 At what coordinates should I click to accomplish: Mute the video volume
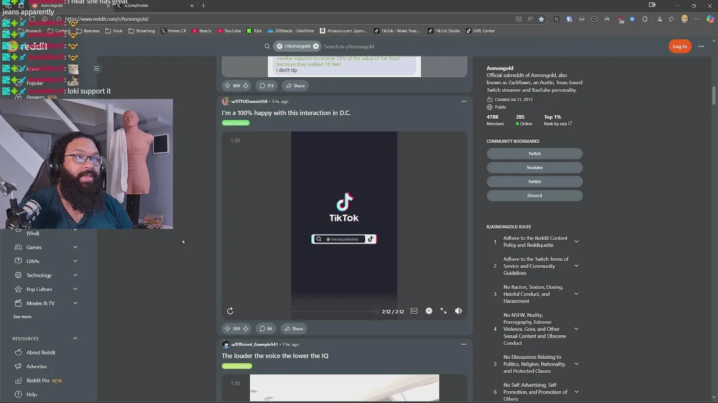(x=458, y=311)
